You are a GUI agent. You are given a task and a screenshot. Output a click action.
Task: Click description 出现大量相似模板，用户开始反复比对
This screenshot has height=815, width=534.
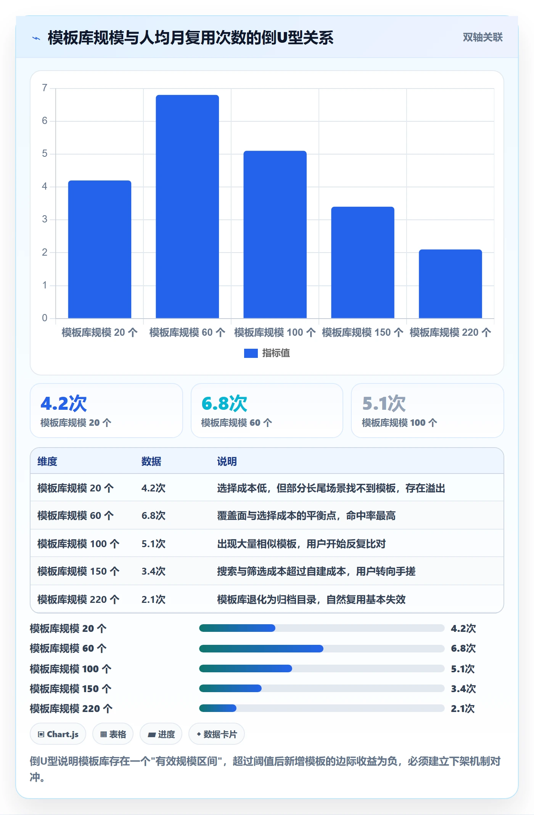coord(301,544)
